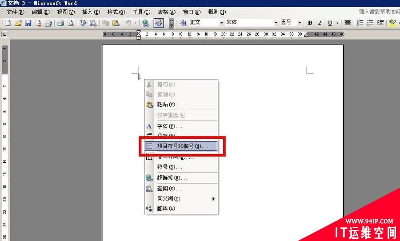Open the Research toolbar icon
The width and height of the screenshot is (400, 241).
[x=93, y=23]
